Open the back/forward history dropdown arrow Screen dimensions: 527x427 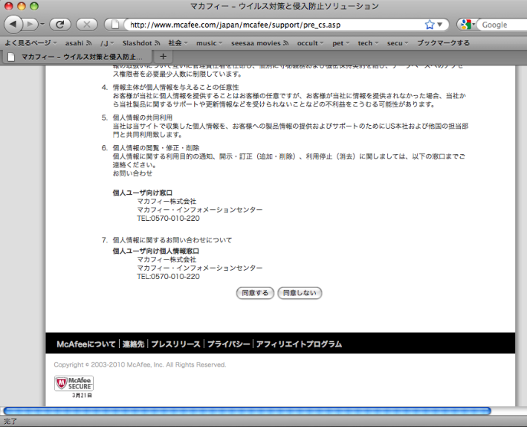(42, 25)
